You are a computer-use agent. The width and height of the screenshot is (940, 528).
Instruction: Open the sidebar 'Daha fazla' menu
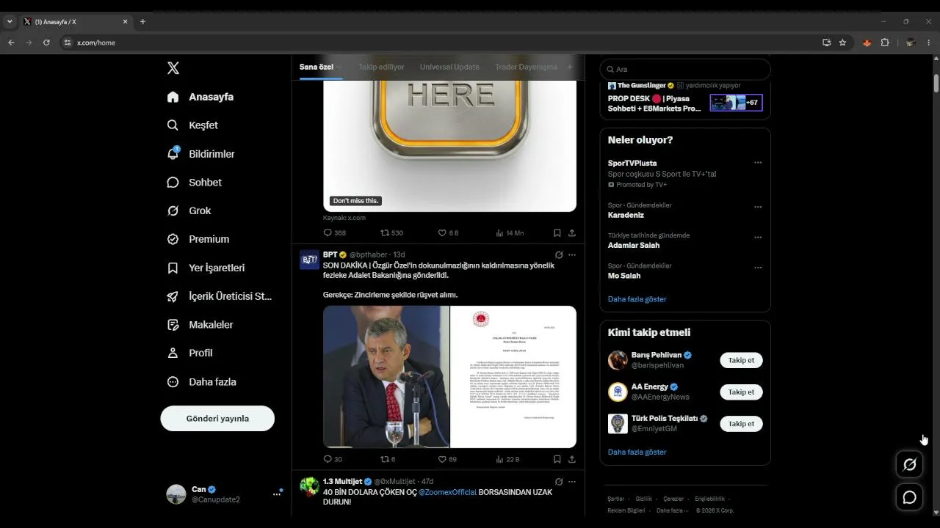(x=202, y=382)
